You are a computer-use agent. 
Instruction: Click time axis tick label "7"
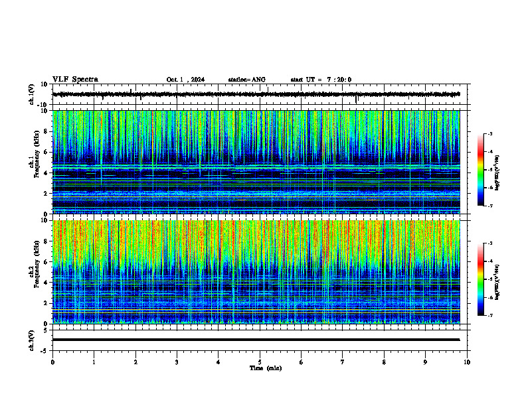tap(343, 362)
